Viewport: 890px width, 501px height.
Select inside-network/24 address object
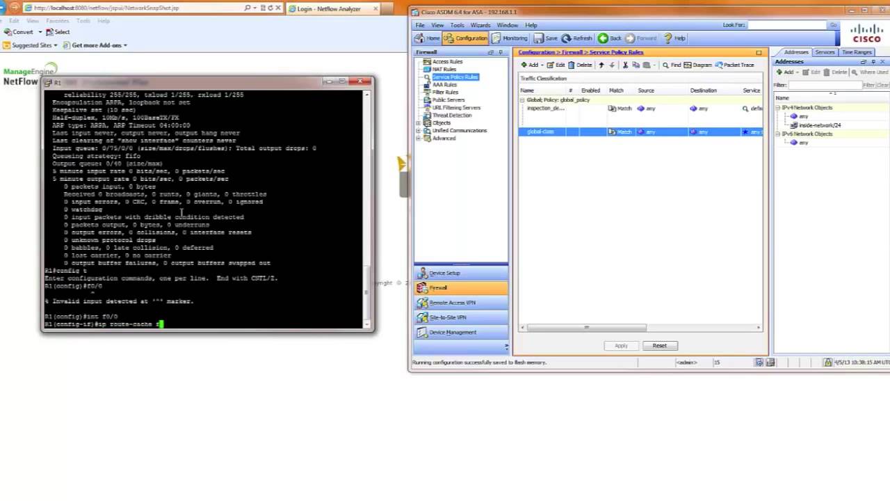tap(815, 125)
